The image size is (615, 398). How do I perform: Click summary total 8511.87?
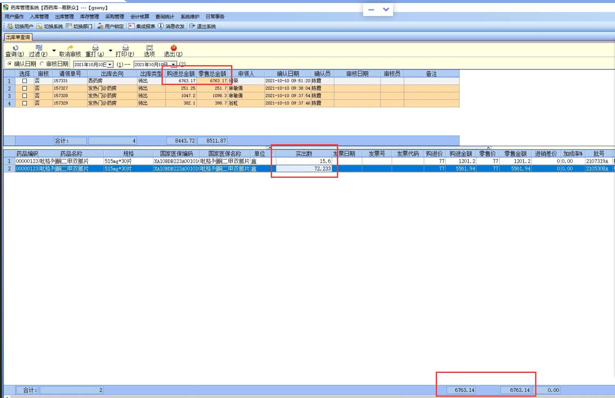pos(212,141)
